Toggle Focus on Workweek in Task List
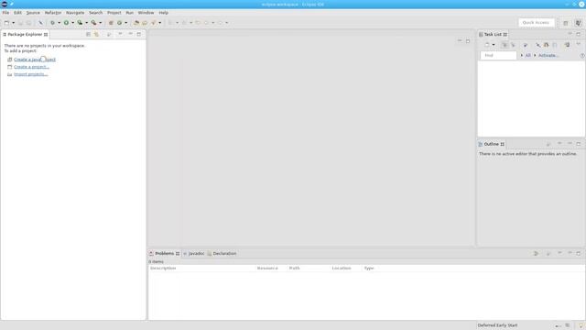Viewport: 586px width, 330px height. pos(525,45)
